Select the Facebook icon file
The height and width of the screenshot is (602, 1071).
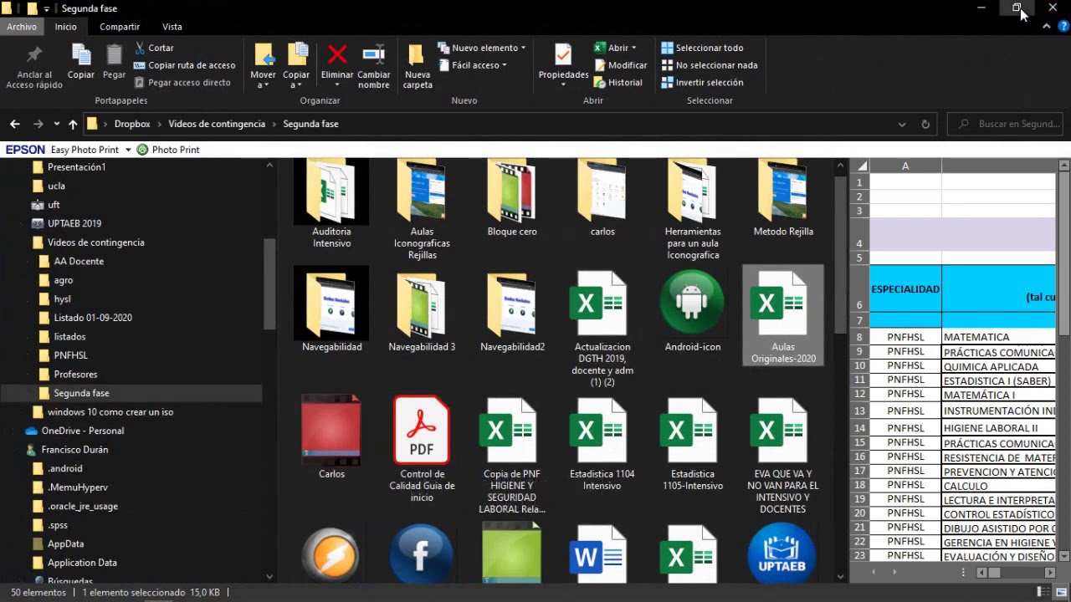coord(422,553)
